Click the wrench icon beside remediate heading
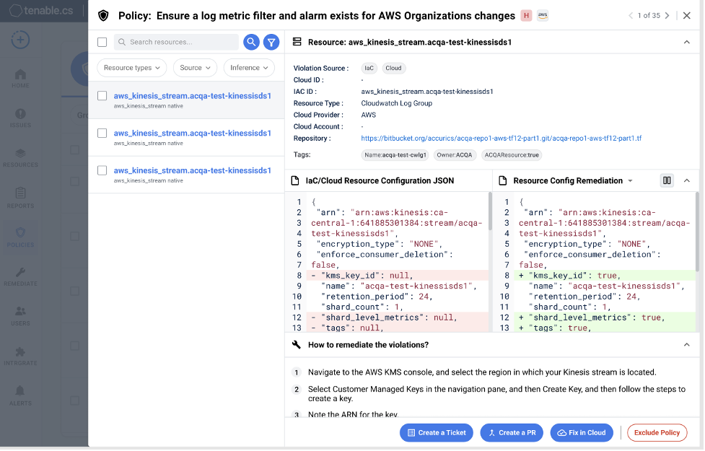This screenshot has height=451, width=705. (297, 345)
